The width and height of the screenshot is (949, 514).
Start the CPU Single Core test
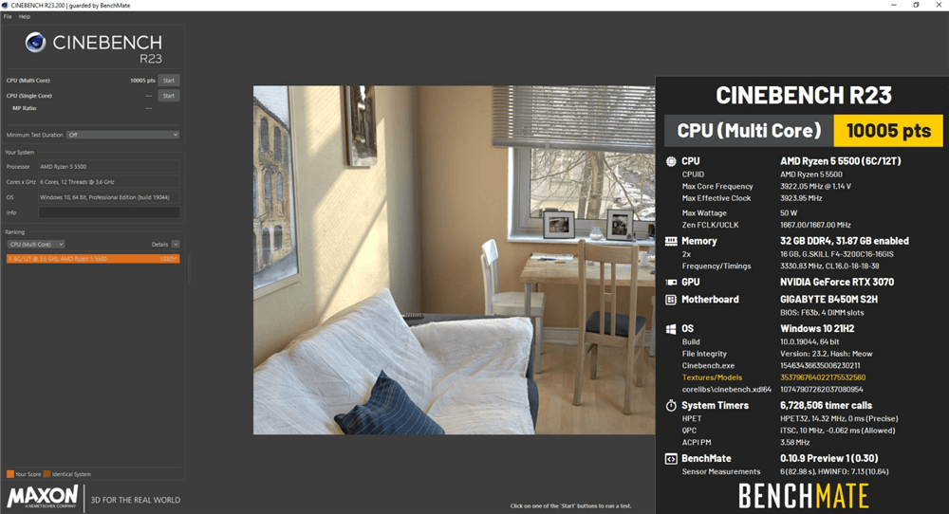pyautogui.click(x=168, y=96)
